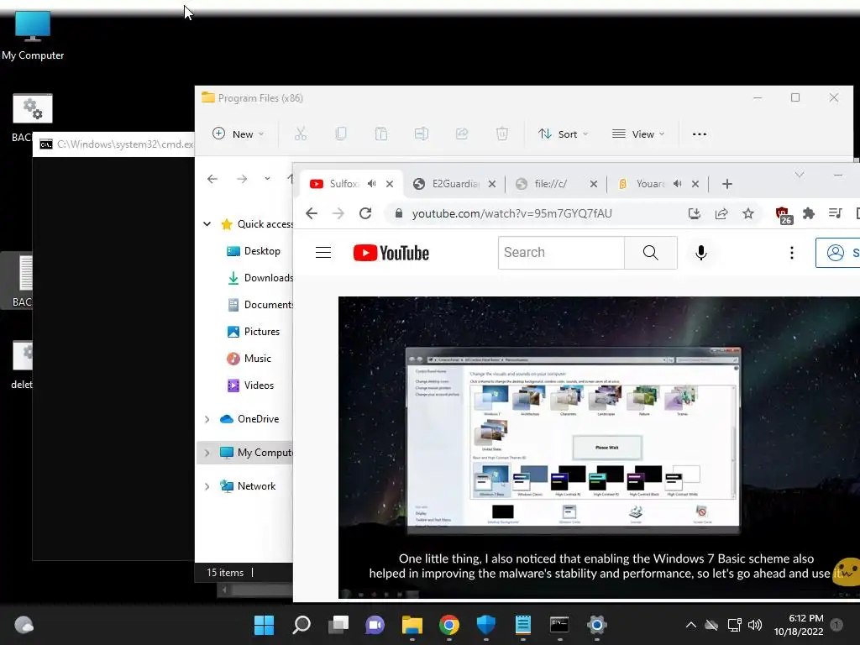
Task: Open Task View on taskbar
Action: 338,625
